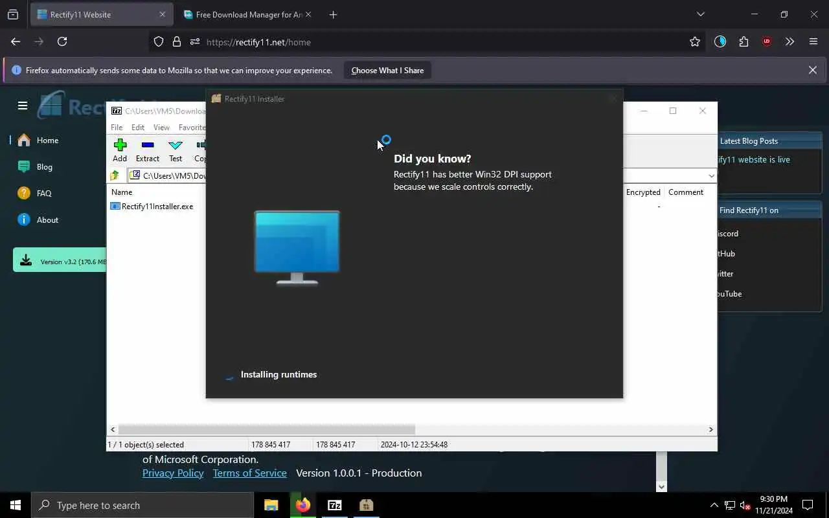Reload the current Firefox page
The width and height of the screenshot is (829, 518).
click(62, 41)
